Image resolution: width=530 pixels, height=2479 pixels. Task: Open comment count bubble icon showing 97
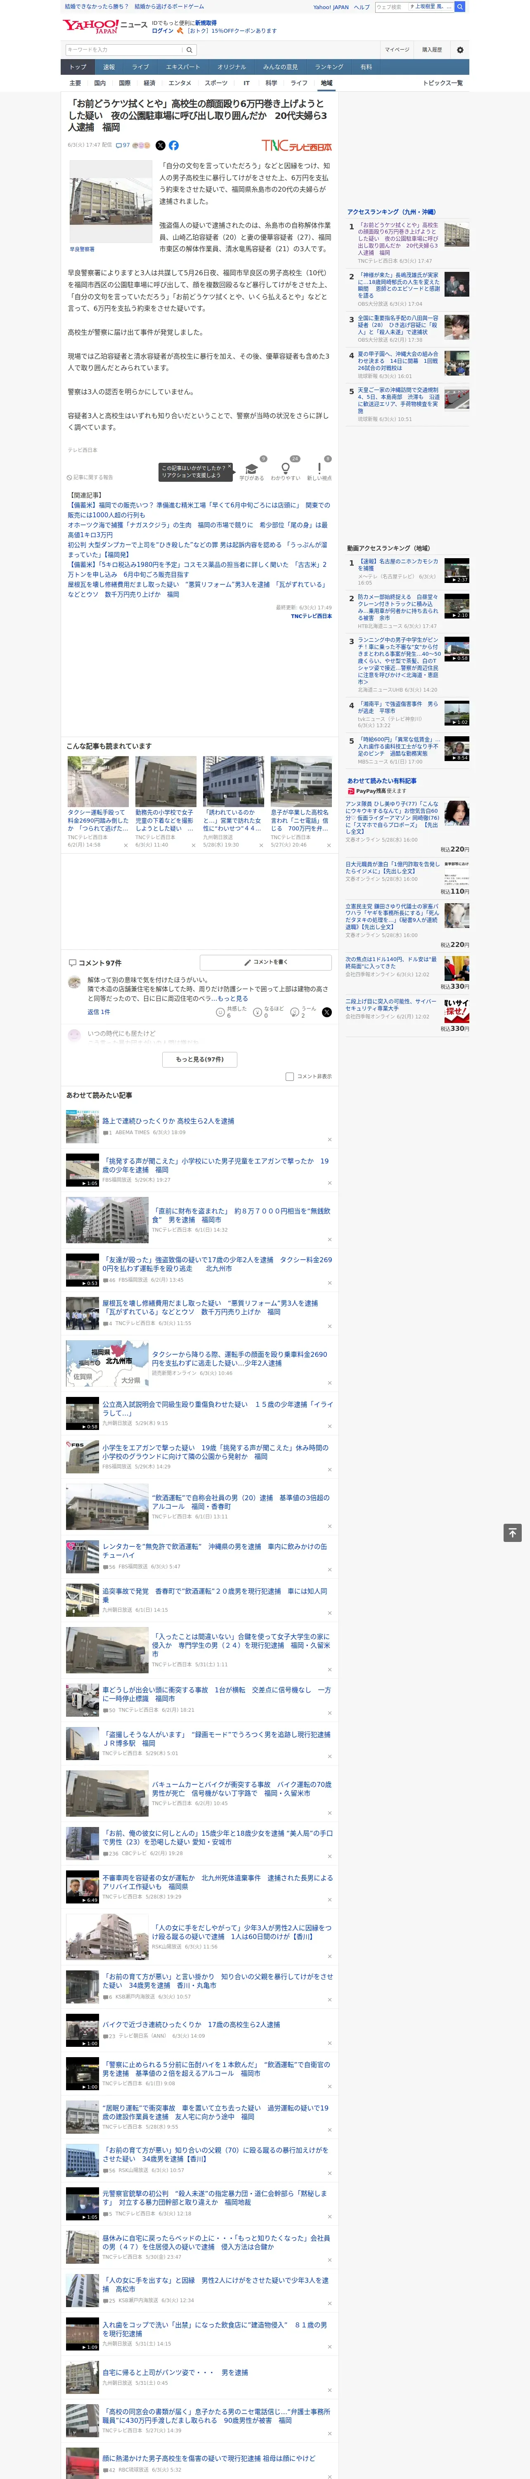click(x=123, y=145)
